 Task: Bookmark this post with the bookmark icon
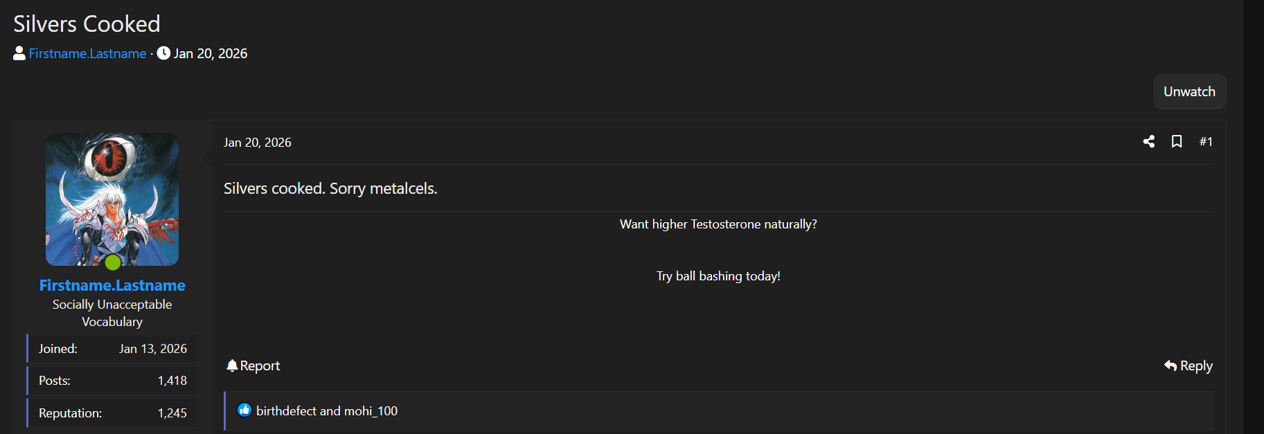1177,142
